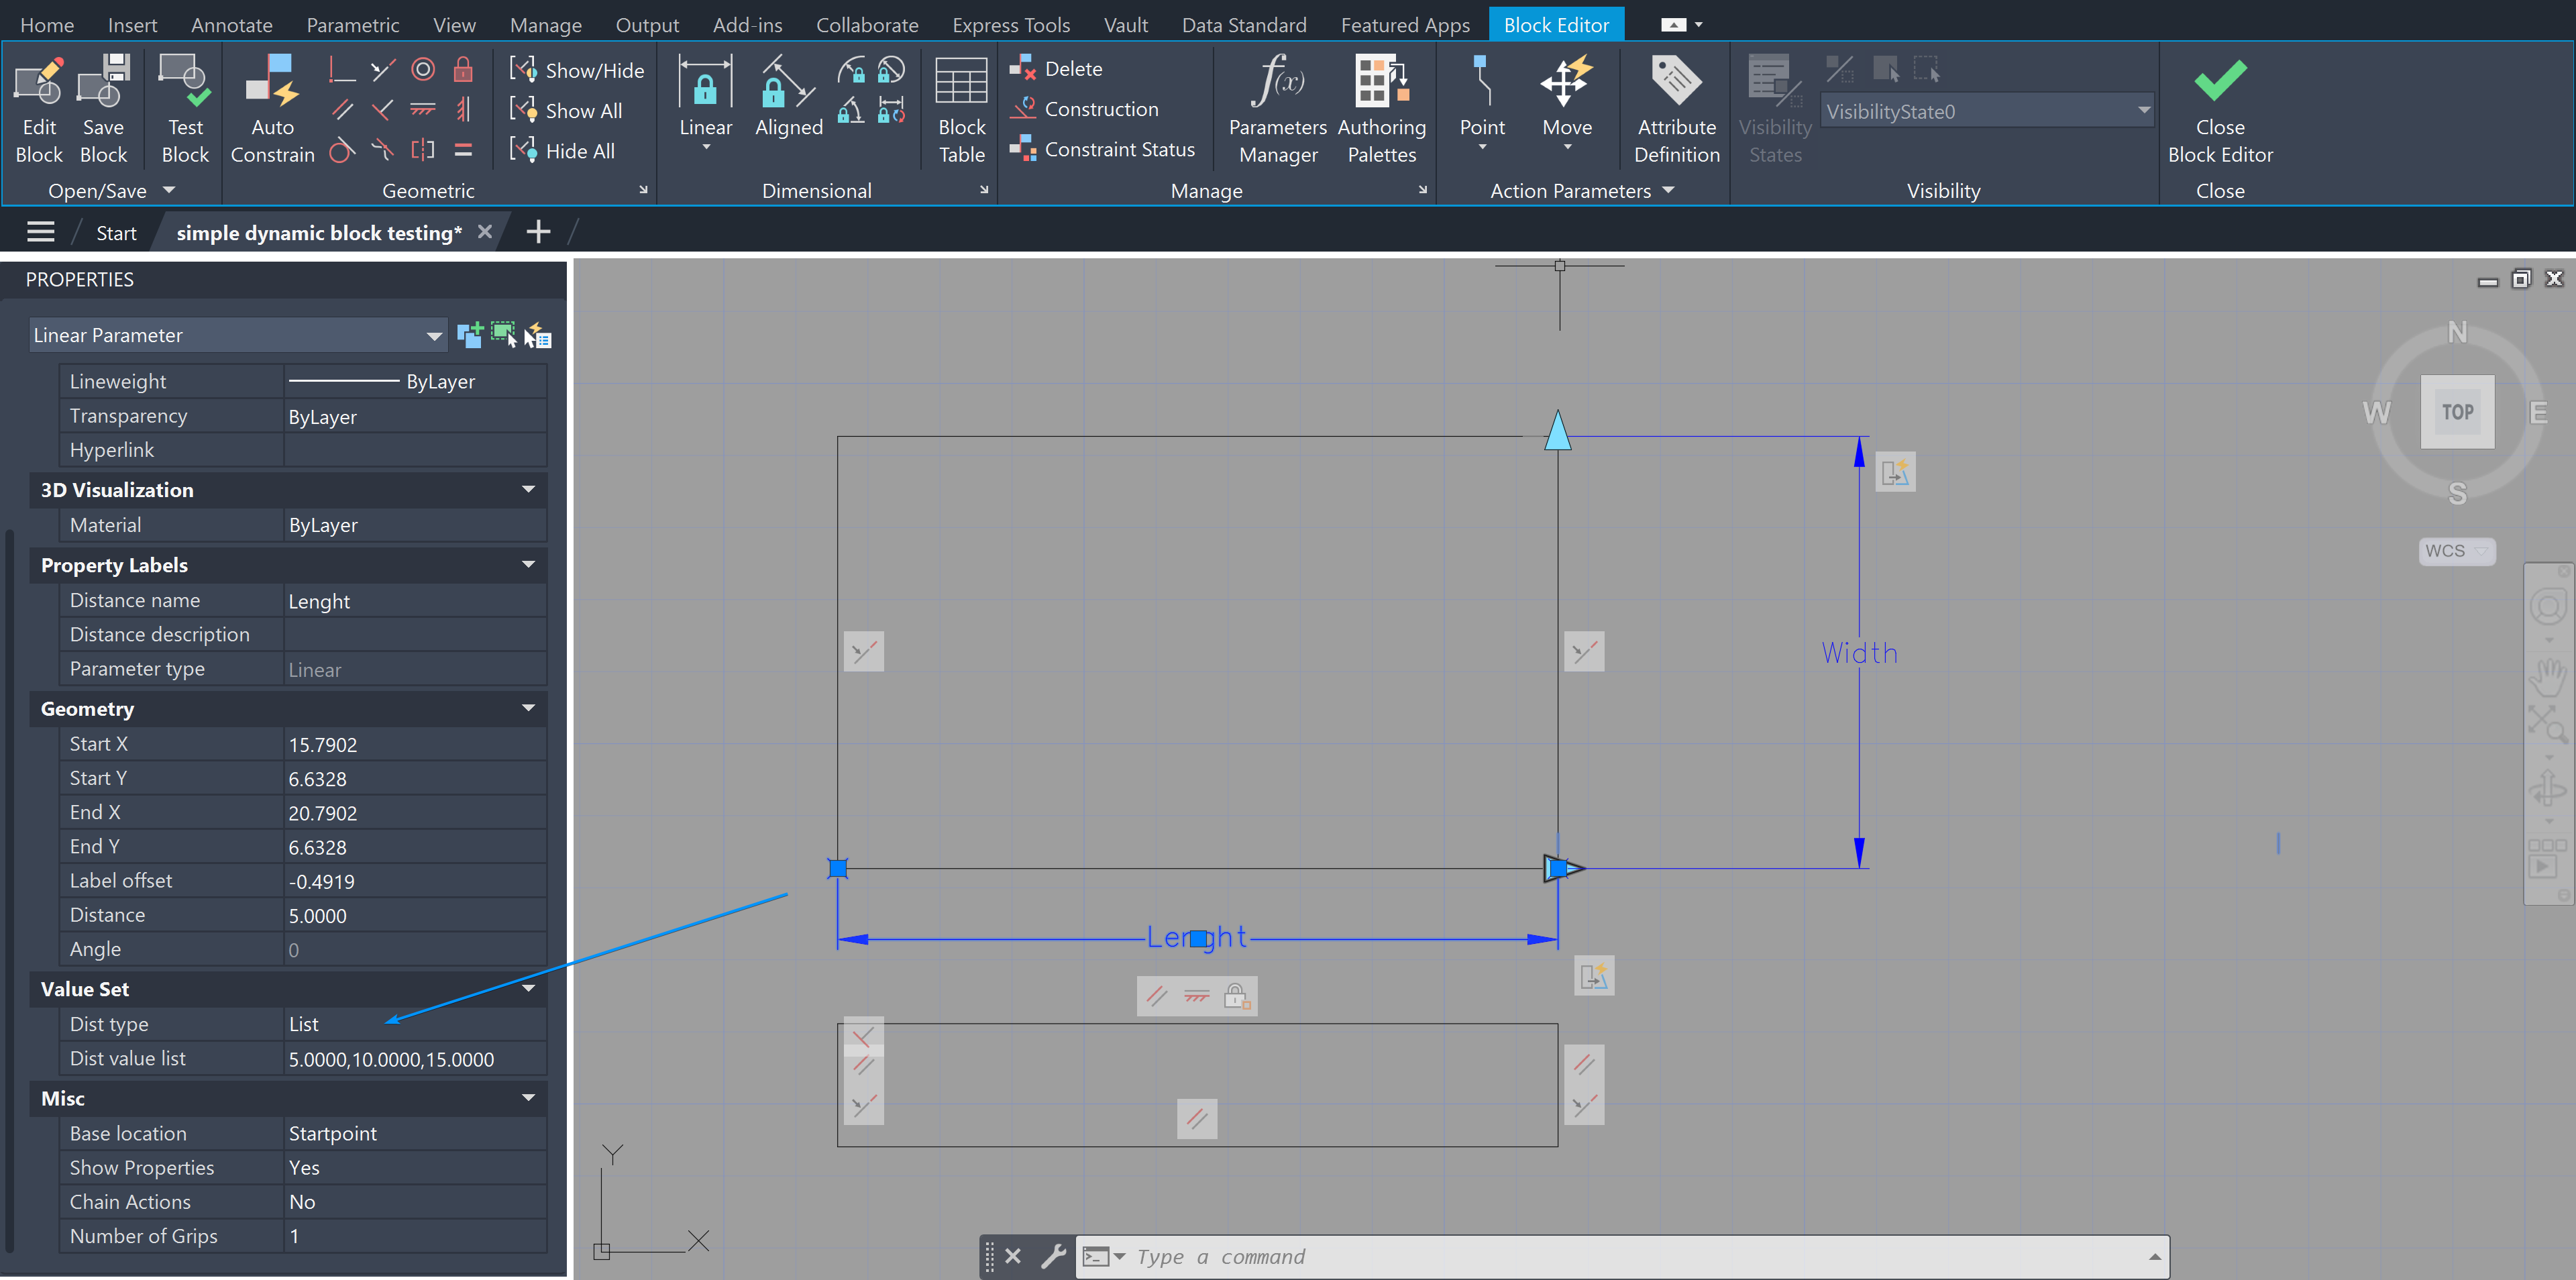Switch to the Parametric ribbon tab
This screenshot has height=1280, width=2576.
352,25
